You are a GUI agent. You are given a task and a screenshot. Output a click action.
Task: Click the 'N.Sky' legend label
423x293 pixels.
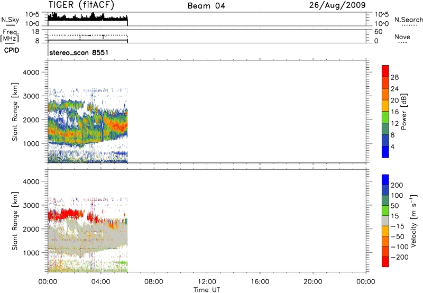click(x=10, y=20)
